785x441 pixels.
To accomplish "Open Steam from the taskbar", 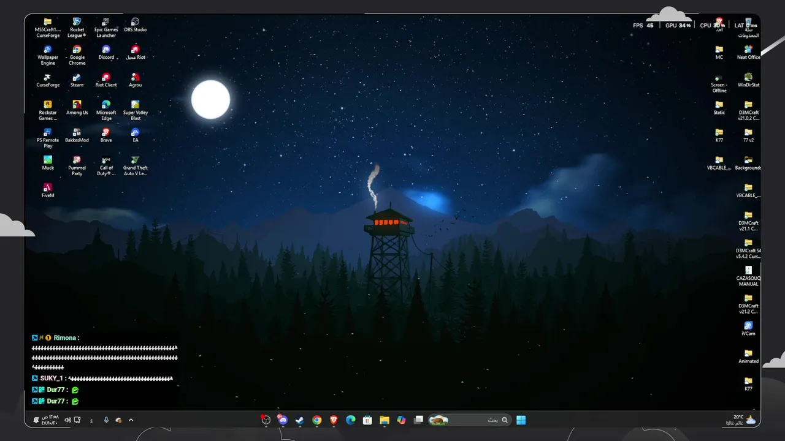I will (x=300, y=420).
